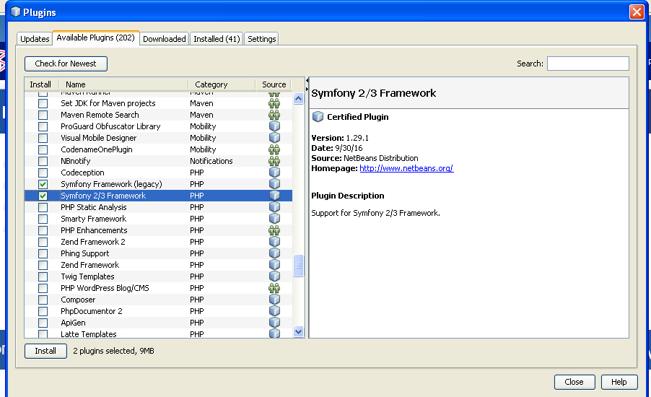Check the Smarty Framework install checkbox
The image size is (651, 397).
[43, 219]
